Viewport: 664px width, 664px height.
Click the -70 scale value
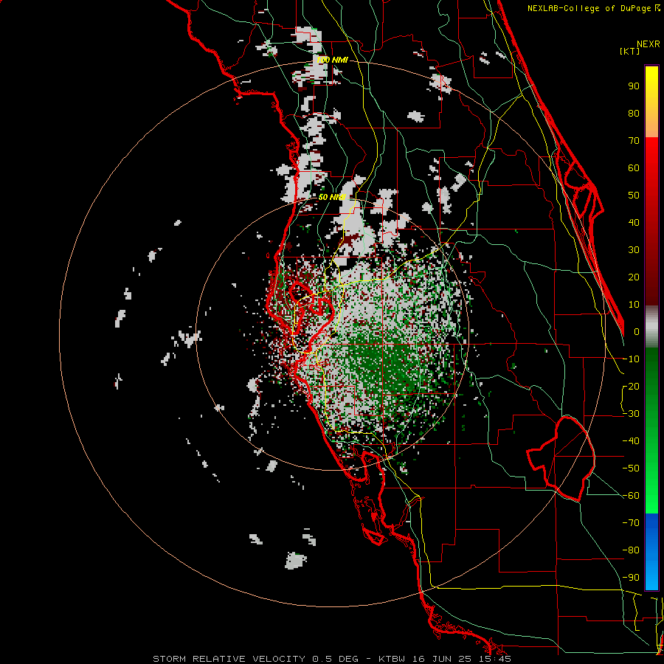click(x=631, y=523)
